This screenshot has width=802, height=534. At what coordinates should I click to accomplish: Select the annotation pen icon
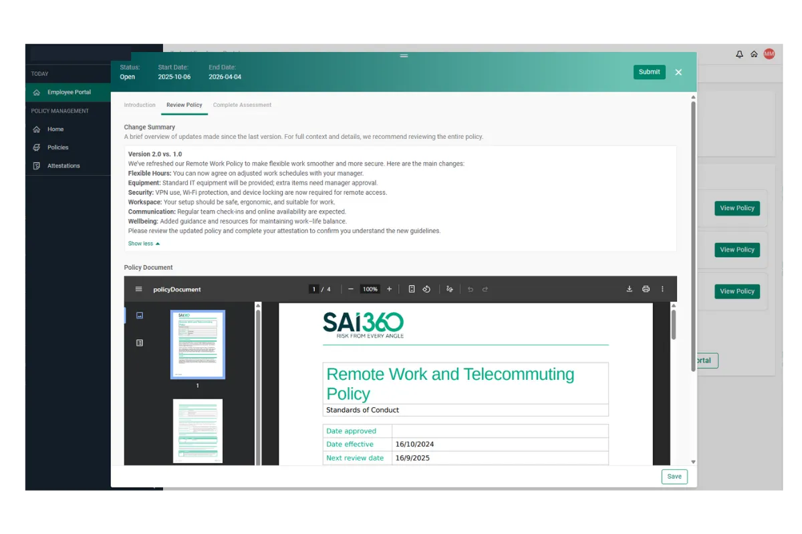(450, 289)
